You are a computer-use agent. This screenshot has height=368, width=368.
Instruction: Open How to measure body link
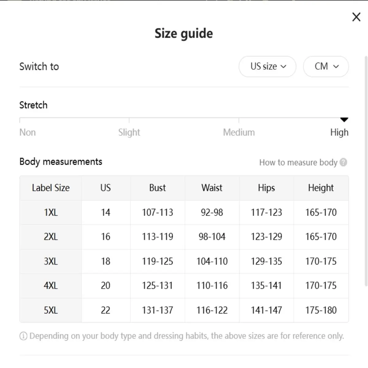[298, 162]
